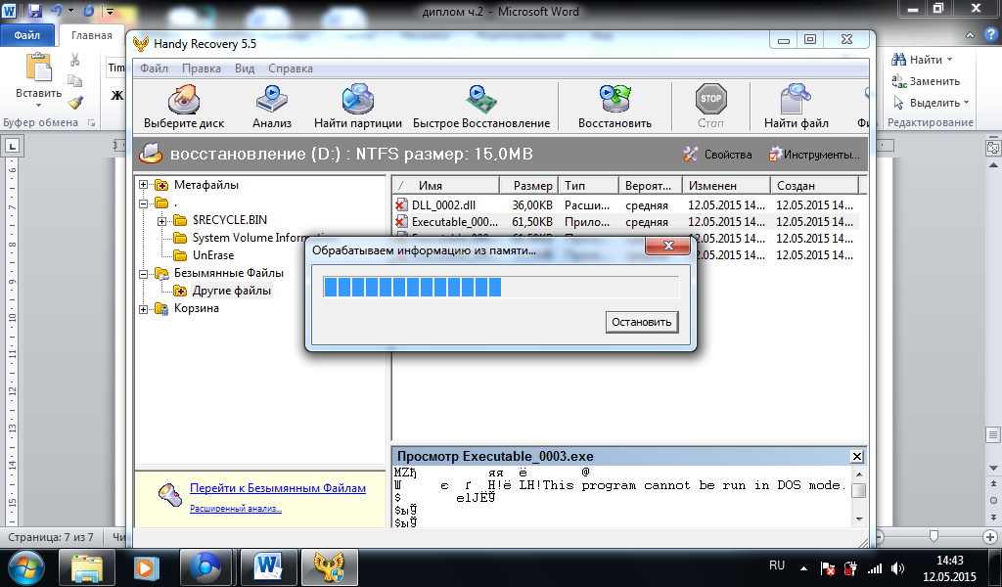Click Word's cut scissors icon
This screenshot has height=587, width=1002.
74,60
